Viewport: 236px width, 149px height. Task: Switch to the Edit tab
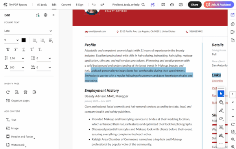[x=54, y=5]
